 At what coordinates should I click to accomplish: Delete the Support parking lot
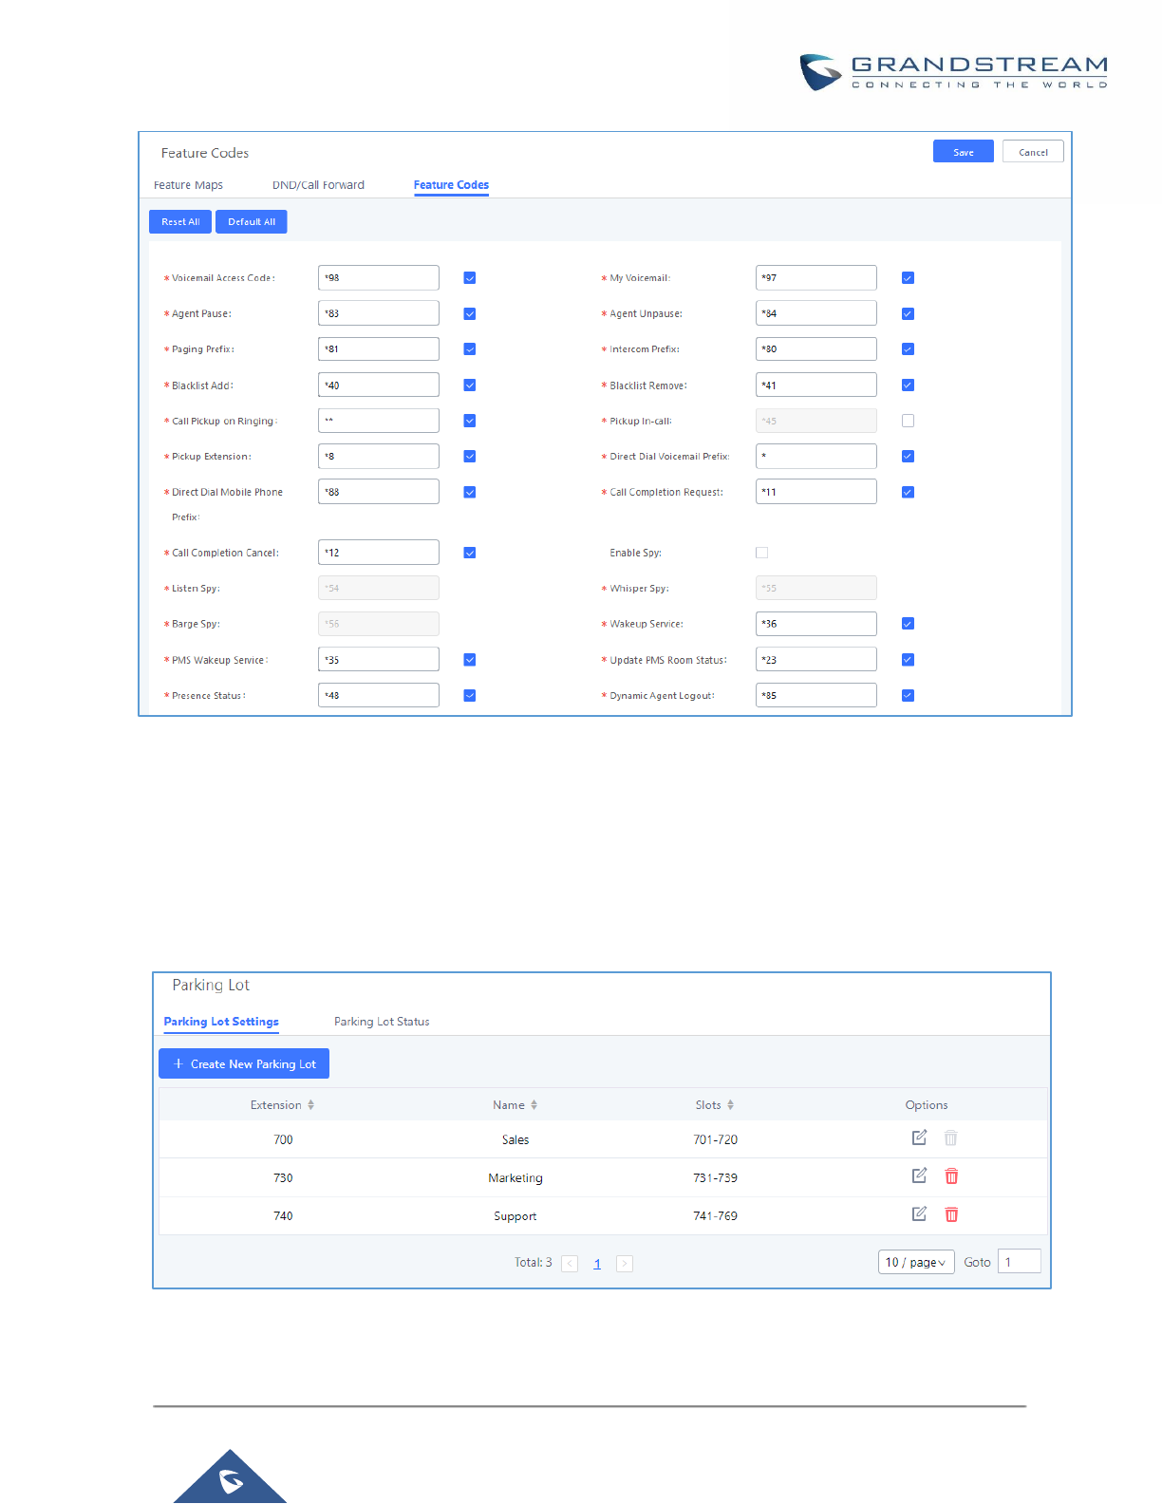pos(951,1214)
